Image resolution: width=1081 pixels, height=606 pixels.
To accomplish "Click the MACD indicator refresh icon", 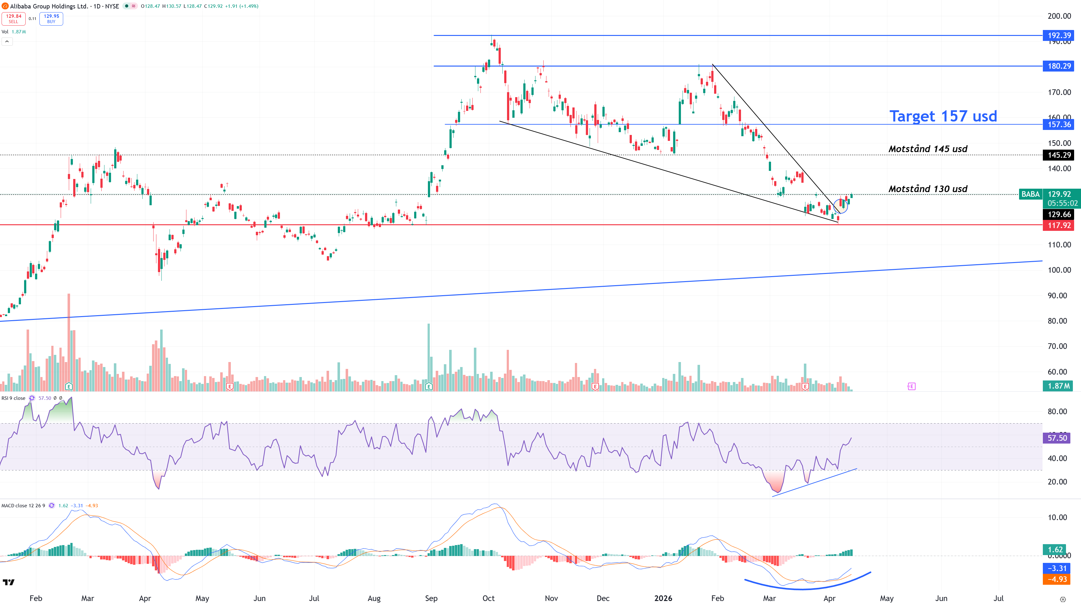I will point(52,505).
